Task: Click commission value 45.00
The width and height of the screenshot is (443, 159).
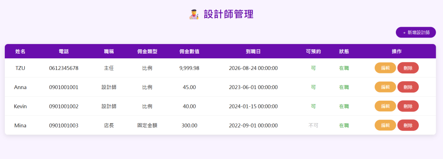Action: [x=189, y=87]
